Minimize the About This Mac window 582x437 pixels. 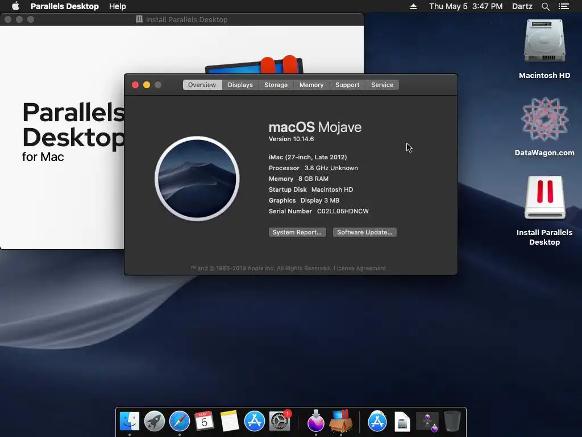(147, 85)
